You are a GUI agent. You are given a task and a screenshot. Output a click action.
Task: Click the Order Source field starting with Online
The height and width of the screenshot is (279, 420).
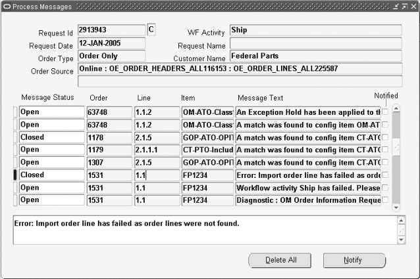pyautogui.click(x=240, y=69)
